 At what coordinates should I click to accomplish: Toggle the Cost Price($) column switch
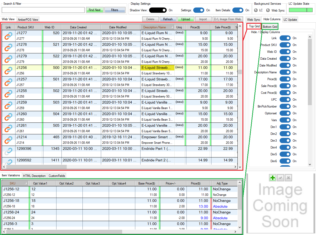[285, 93]
